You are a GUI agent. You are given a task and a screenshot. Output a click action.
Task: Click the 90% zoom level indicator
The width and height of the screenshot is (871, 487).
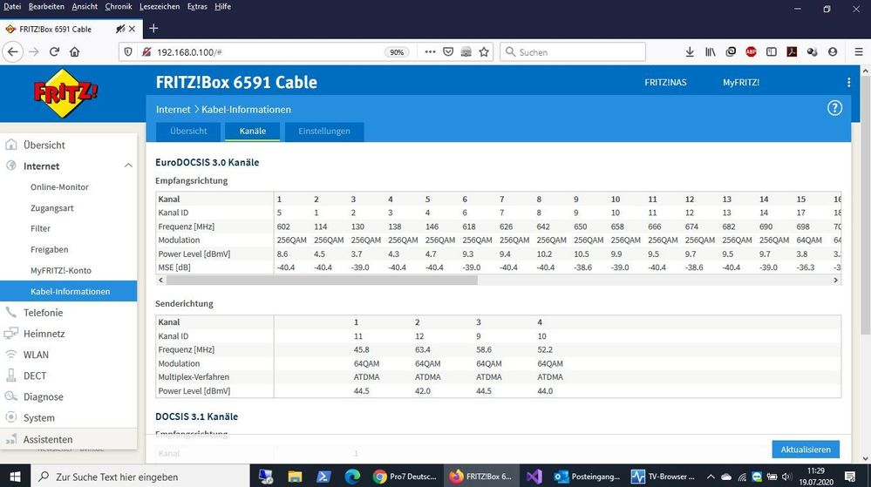pyautogui.click(x=397, y=52)
